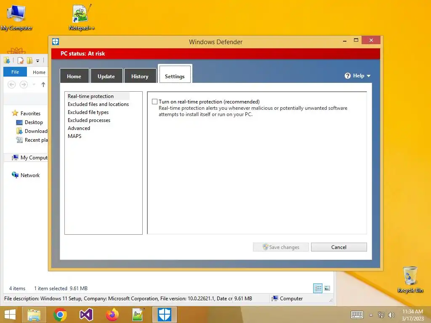431x323 pixels.
Task: Select My Computer in Explorer sidebar
Action: pyautogui.click(x=29, y=158)
